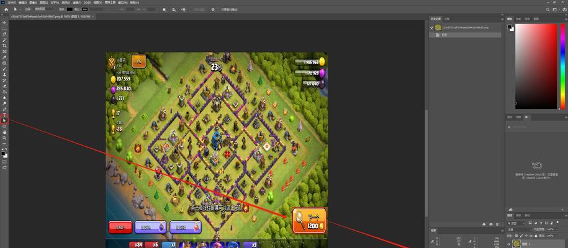
Task: Select the Blur tool
Action: pos(5,98)
